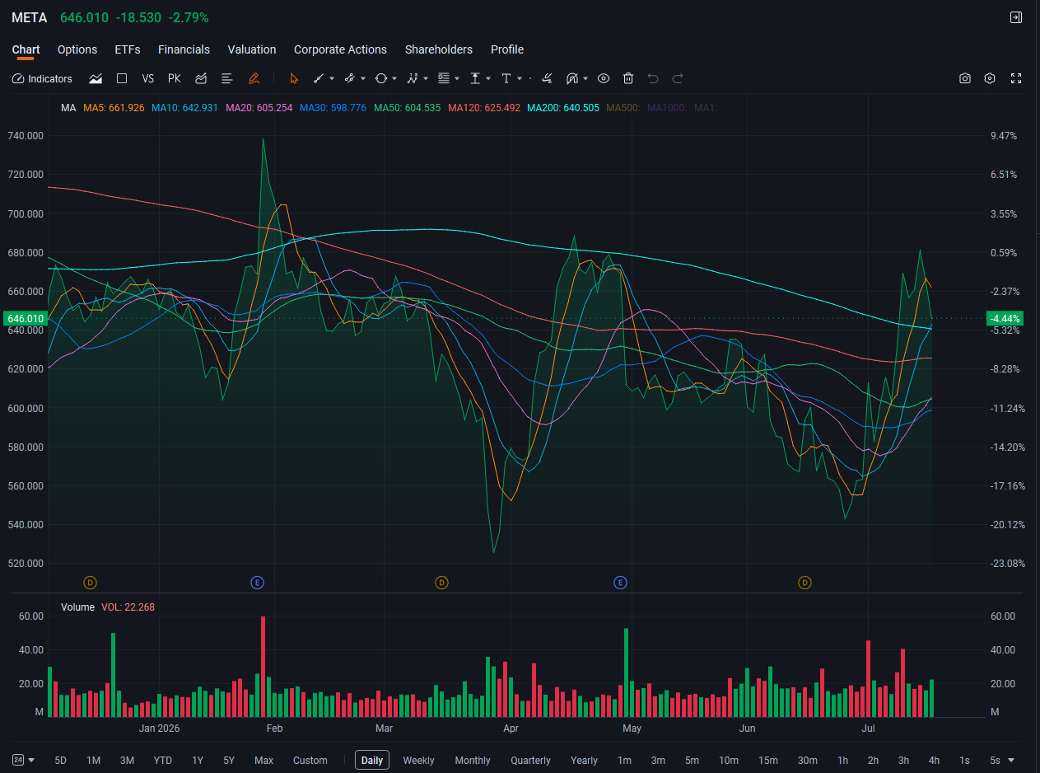Click the trash delete drawings icon

[628, 78]
